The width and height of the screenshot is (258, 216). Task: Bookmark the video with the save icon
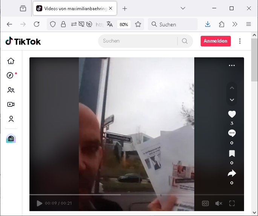click(232, 153)
